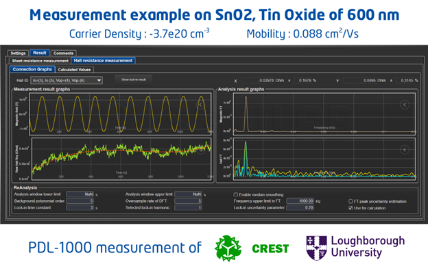428x269 pixels.
Task: Click 'Analysis result graphs' group label
Action: (241, 89)
